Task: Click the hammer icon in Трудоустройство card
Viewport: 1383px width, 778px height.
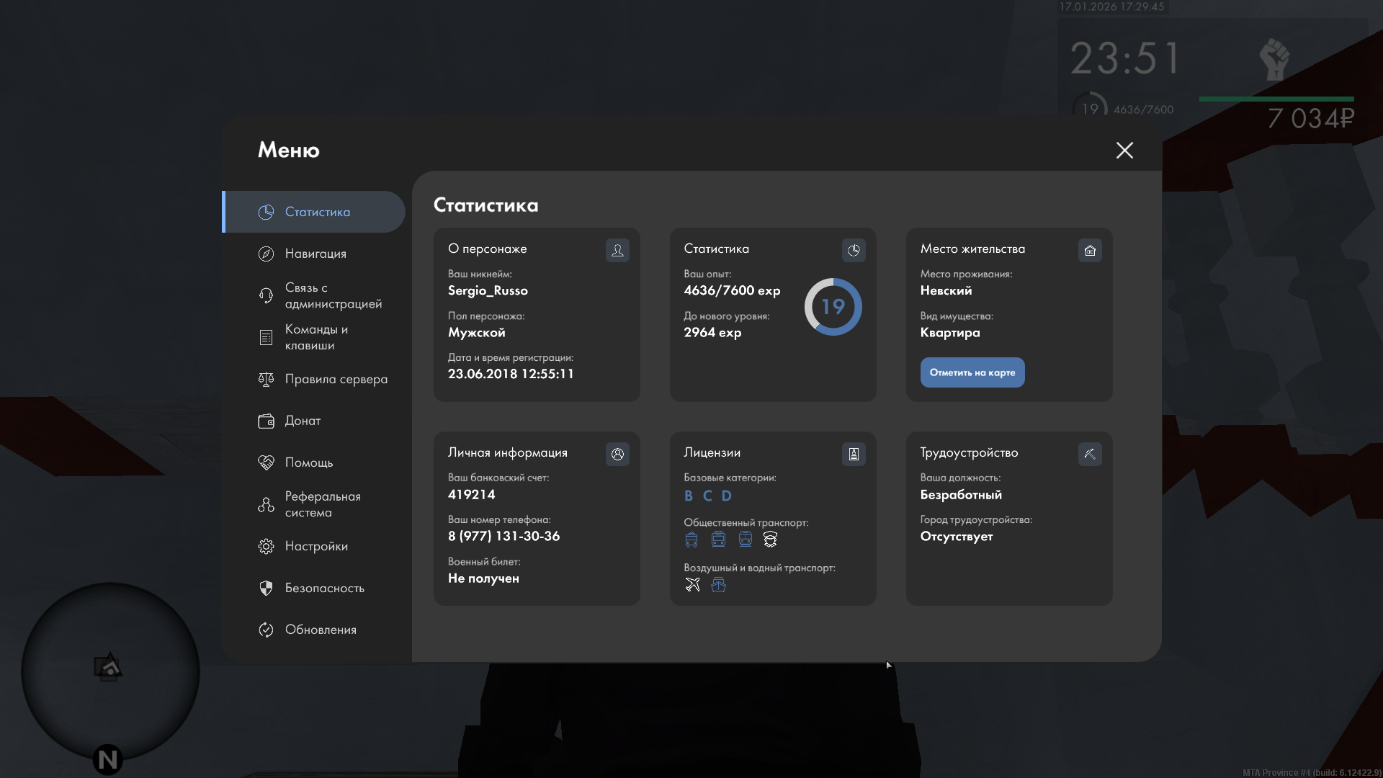Action: 1090,454
